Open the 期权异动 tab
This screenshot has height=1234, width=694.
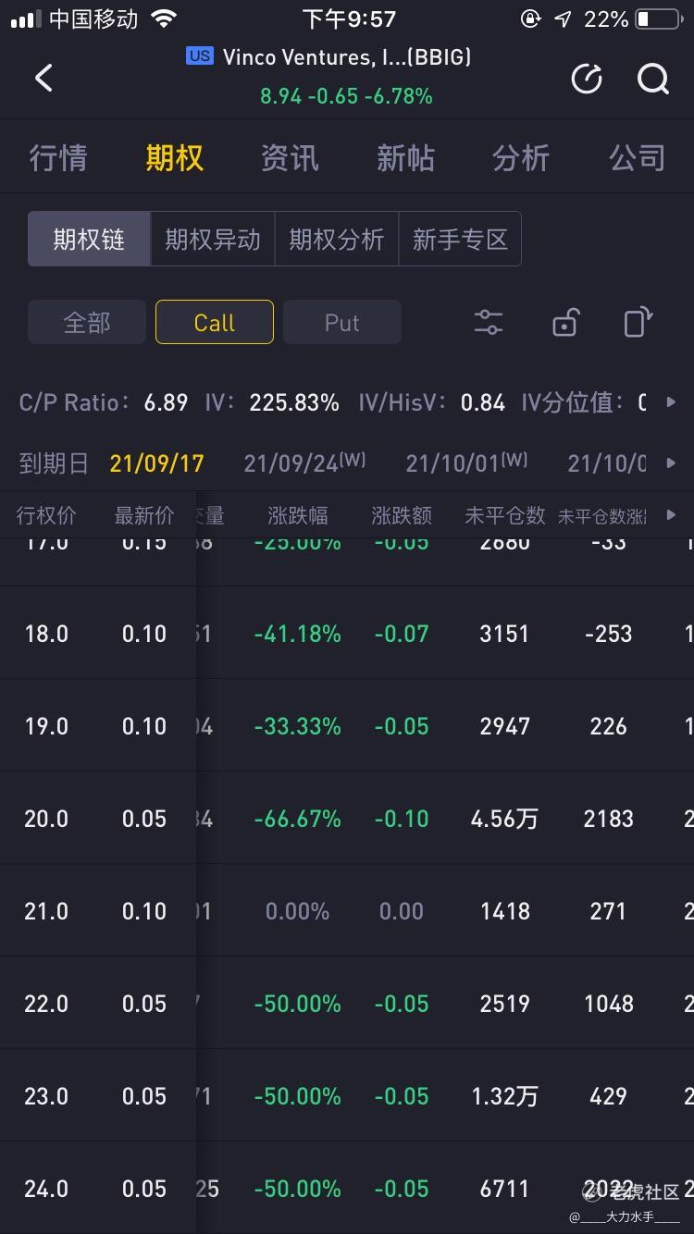213,240
